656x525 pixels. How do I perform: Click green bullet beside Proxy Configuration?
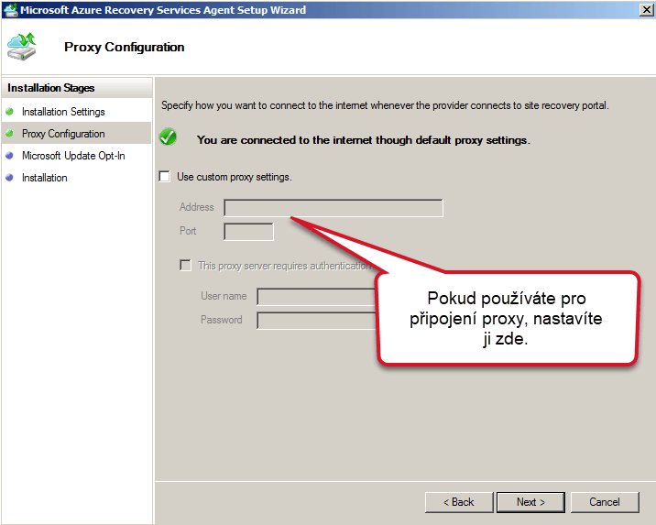click(x=10, y=134)
